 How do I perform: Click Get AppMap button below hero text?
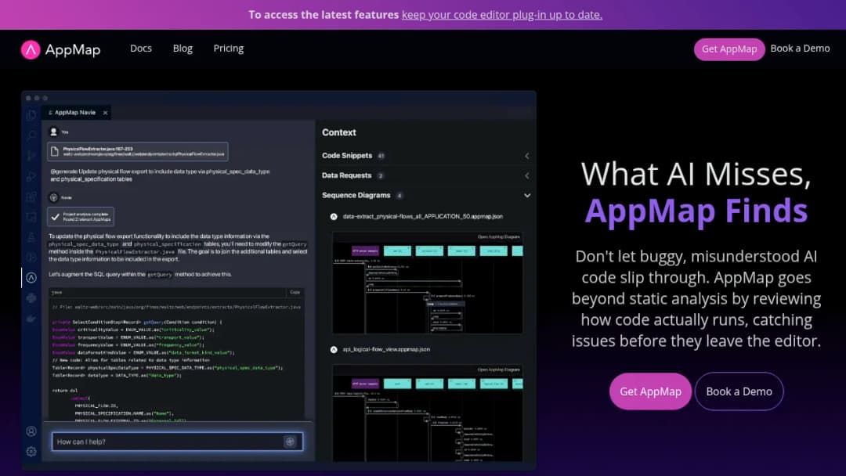(x=650, y=391)
